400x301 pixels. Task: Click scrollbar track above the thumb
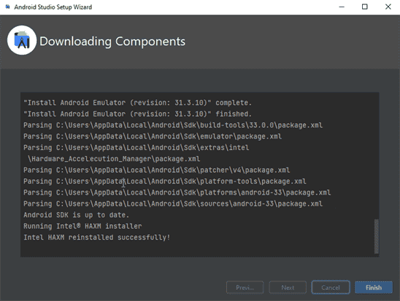click(376, 155)
